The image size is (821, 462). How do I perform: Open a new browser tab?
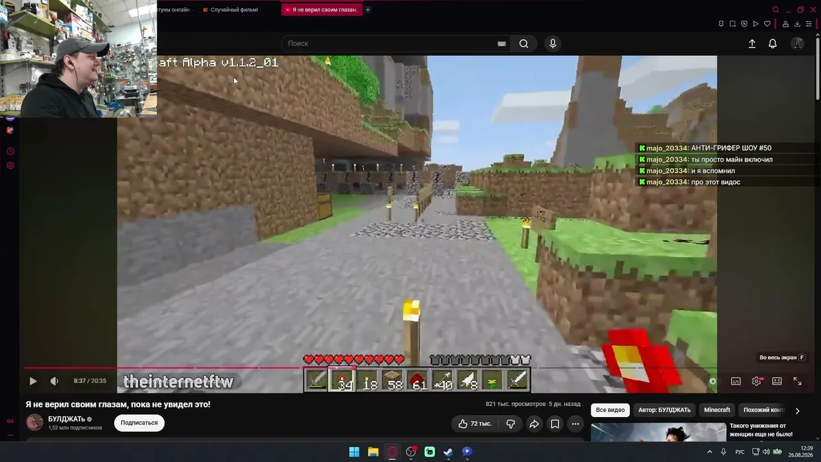coord(368,10)
